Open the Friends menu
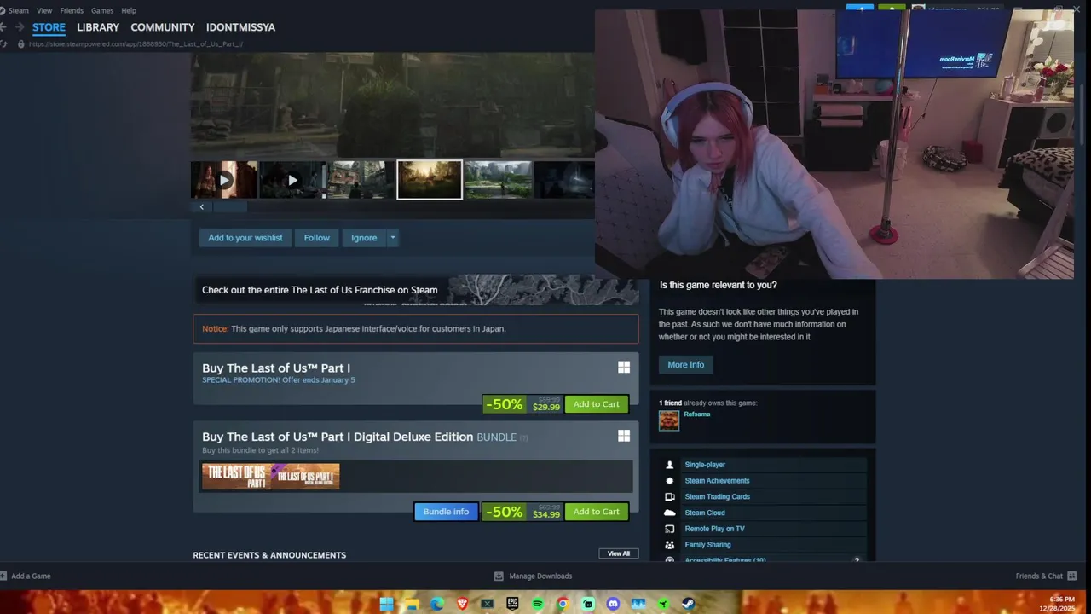This screenshot has width=1091, height=614. [x=72, y=10]
